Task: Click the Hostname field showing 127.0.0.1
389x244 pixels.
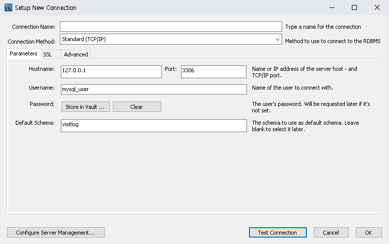Action: (x=111, y=71)
